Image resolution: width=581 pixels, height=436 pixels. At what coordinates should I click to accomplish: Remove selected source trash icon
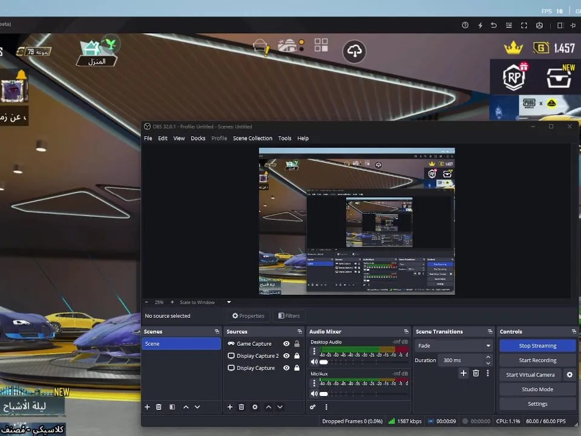pyautogui.click(x=241, y=407)
